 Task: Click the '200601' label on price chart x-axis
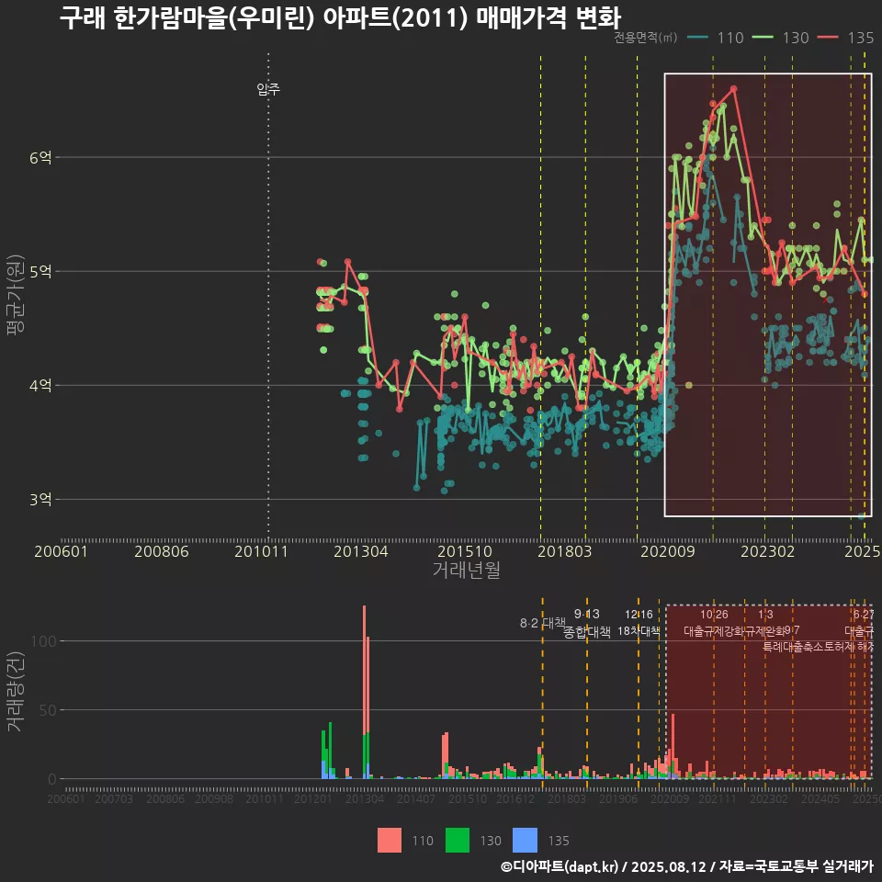click(x=61, y=551)
